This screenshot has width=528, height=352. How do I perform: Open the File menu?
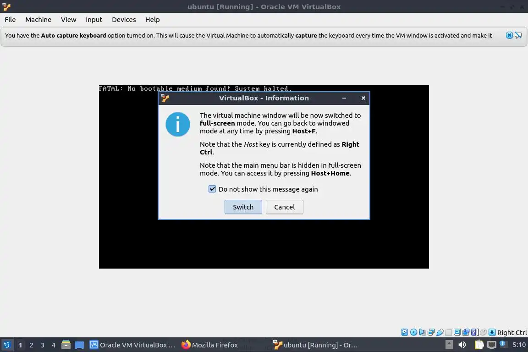point(10,20)
